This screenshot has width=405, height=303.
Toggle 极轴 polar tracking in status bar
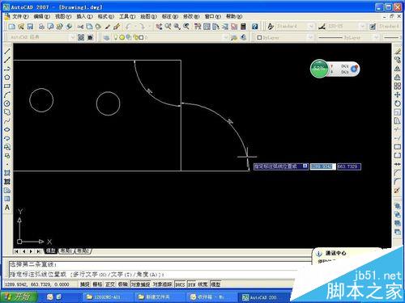[123, 284]
